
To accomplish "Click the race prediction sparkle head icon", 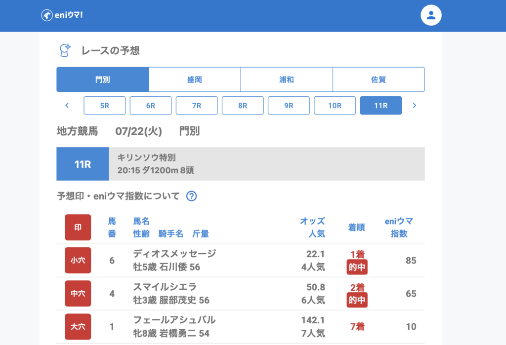I will 65,50.
